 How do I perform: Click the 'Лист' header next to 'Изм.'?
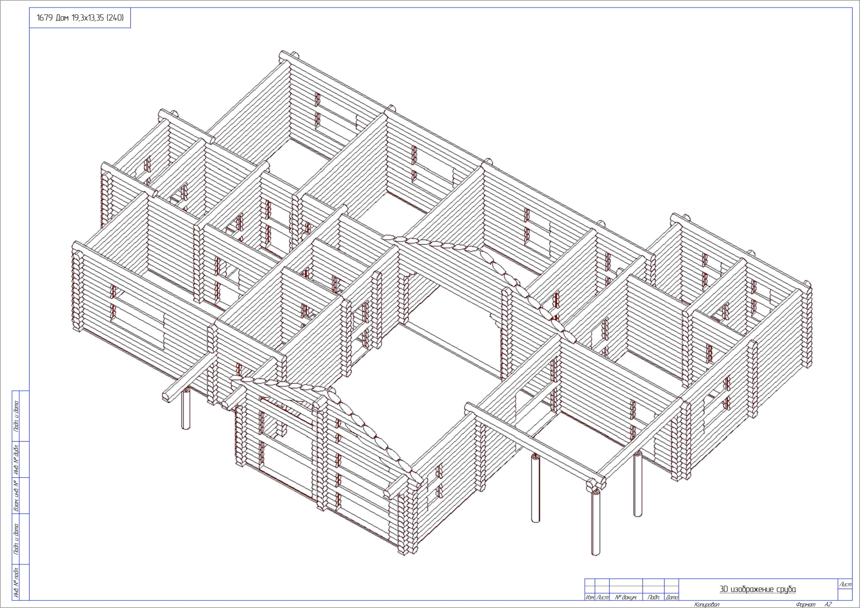point(602,598)
